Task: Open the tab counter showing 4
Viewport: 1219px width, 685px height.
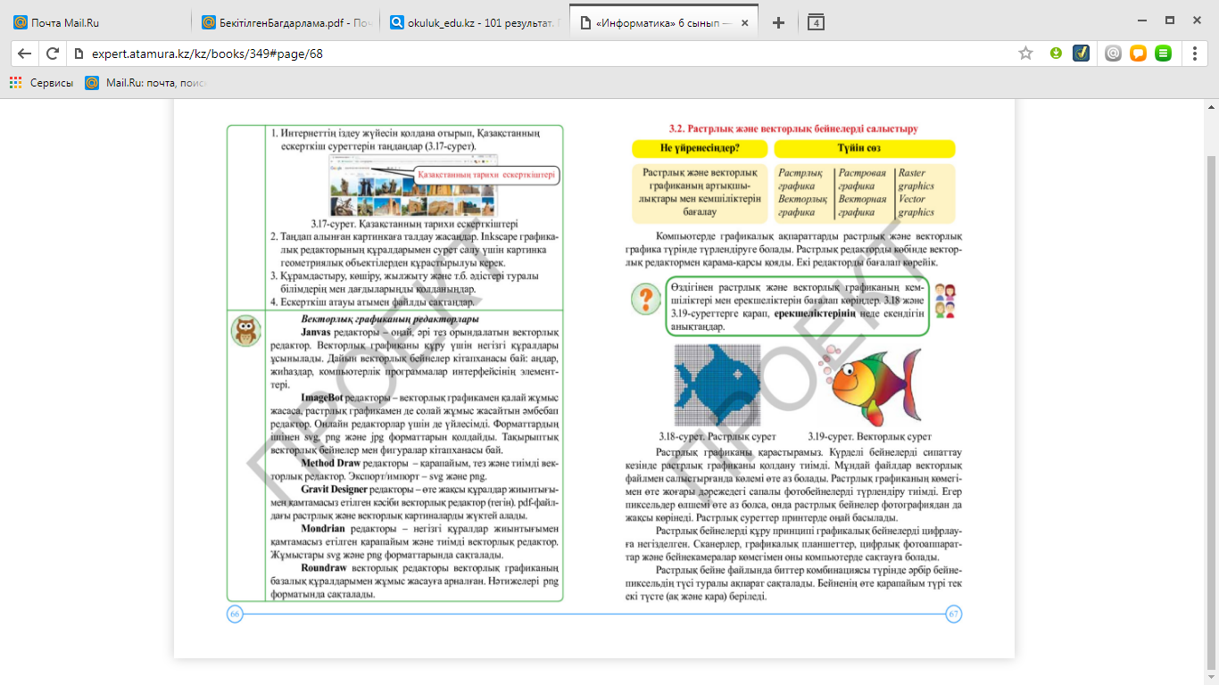Action: pyautogui.click(x=816, y=22)
